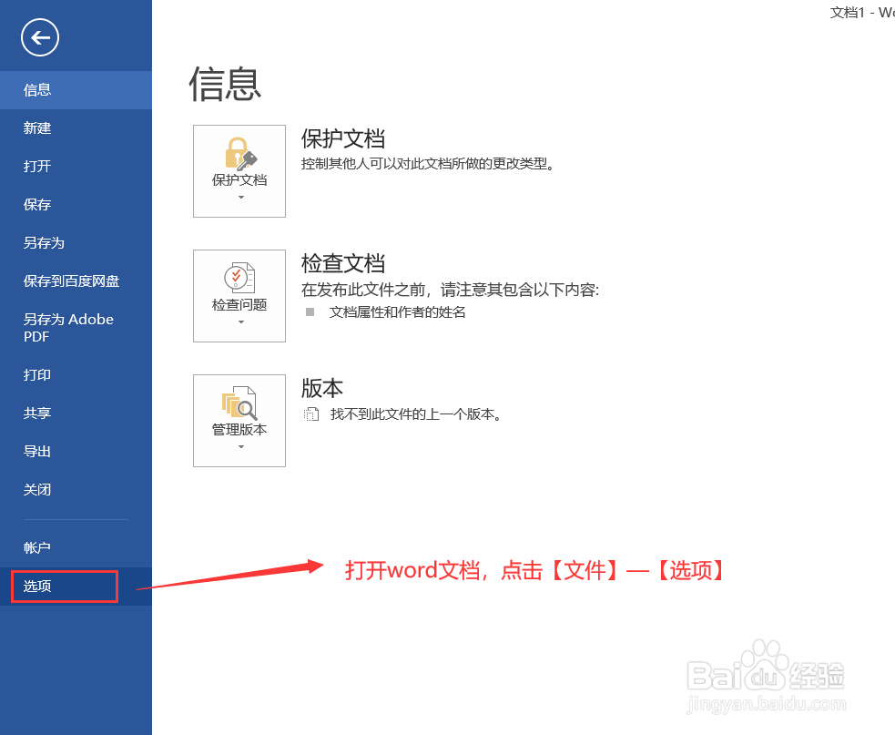Viewport: 895px width, 735px height.
Task: Choose 打开 from the sidebar
Action: (x=76, y=166)
